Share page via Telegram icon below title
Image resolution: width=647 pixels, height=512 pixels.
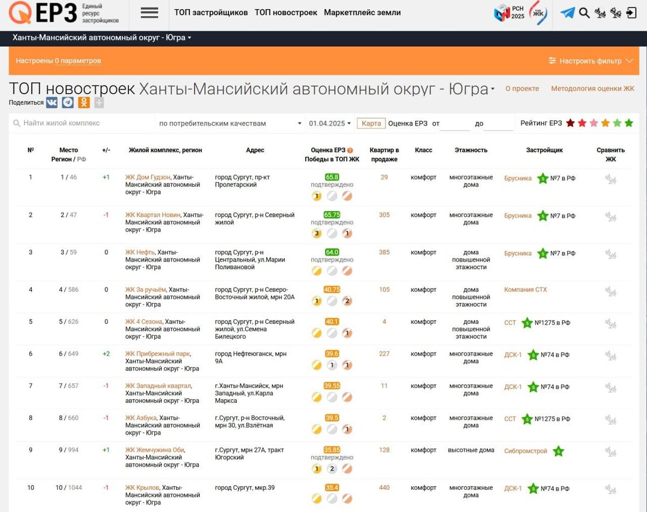click(68, 103)
